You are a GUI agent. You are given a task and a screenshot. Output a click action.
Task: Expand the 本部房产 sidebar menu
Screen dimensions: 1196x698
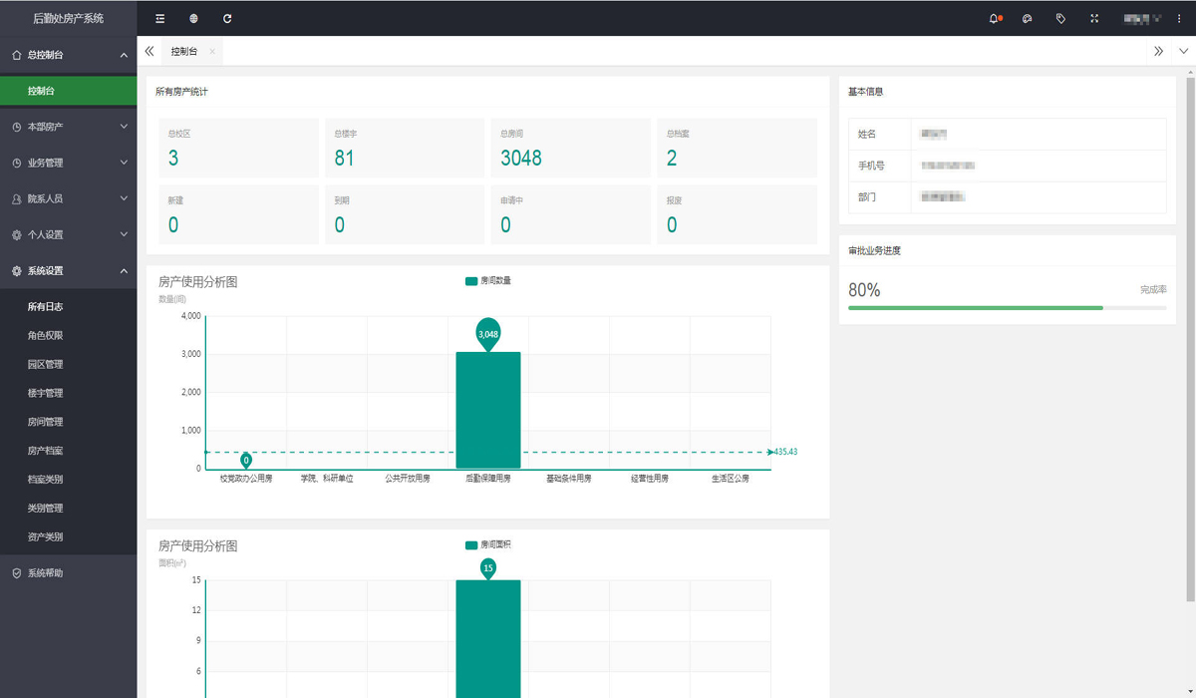(x=68, y=127)
